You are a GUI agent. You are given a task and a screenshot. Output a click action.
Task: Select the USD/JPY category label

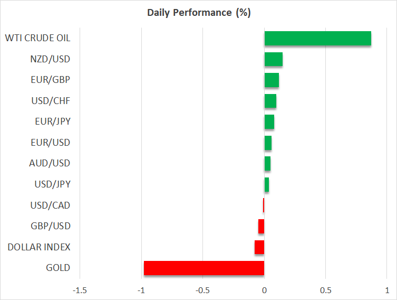click(51, 184)
